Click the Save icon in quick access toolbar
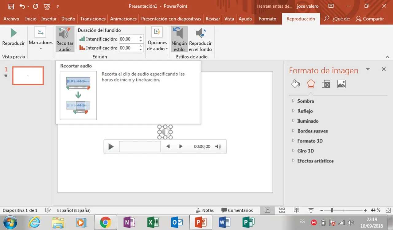This screenshot has width=393, height=230. coord(11,6)
